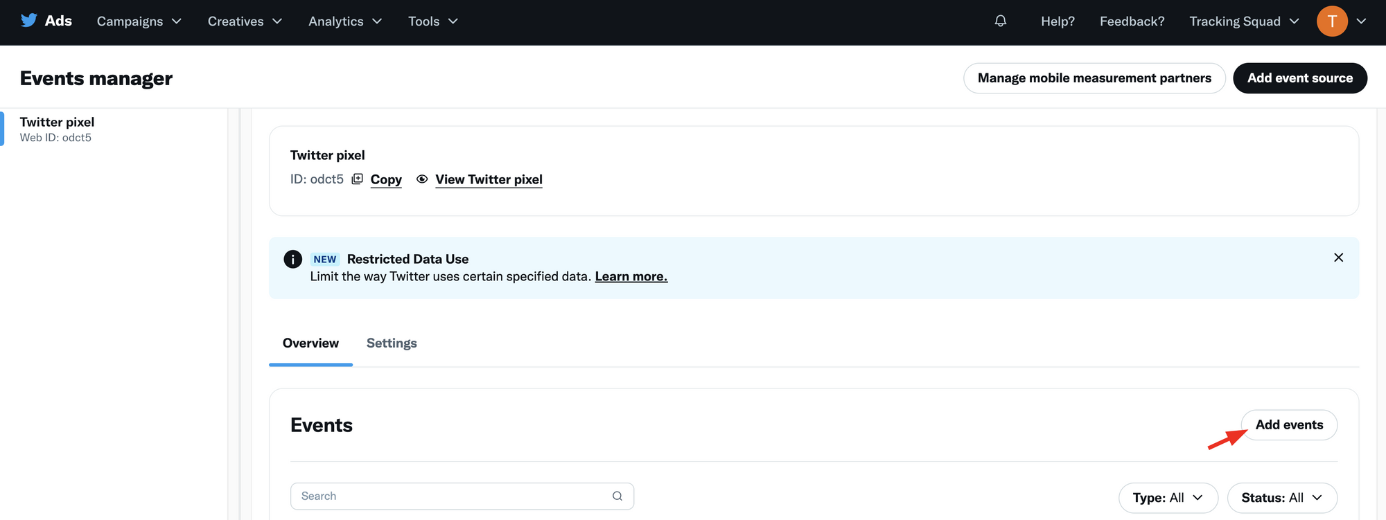Click the Copy link for pixel ID

pyautogui.click(x=386, y=179)
